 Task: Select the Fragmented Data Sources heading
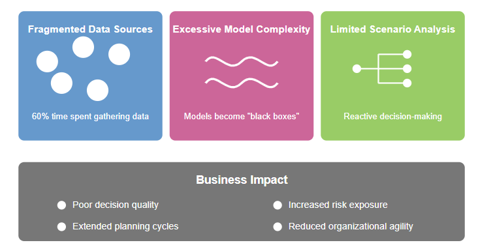[x=90, y=29]
